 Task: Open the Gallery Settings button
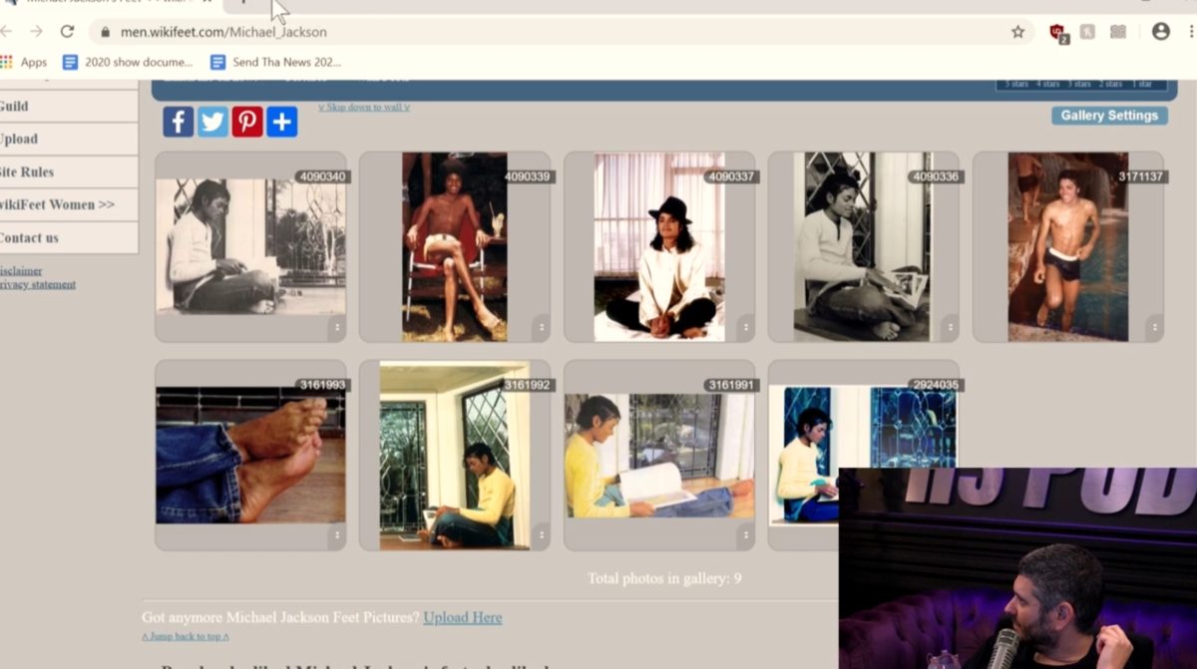(x=1109, y=116)
